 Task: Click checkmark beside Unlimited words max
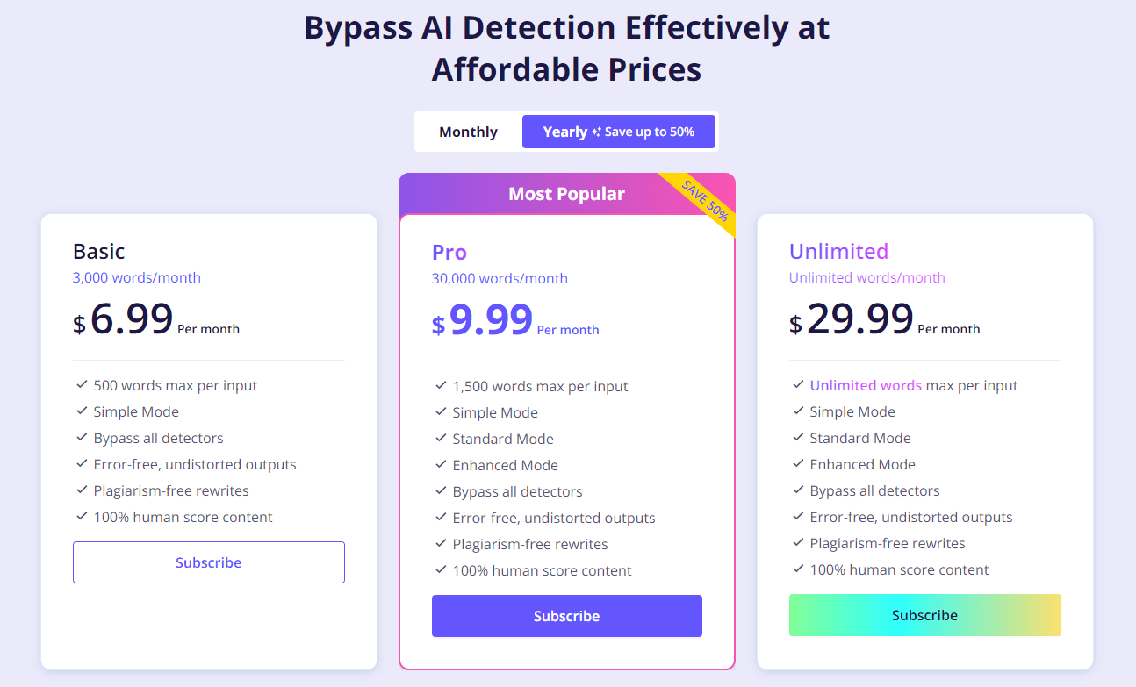pos(798,385)
